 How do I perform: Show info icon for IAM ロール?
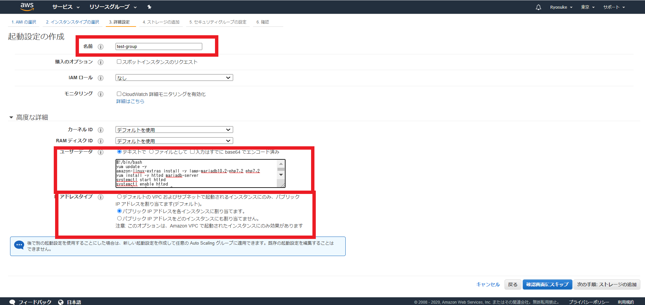100,78
